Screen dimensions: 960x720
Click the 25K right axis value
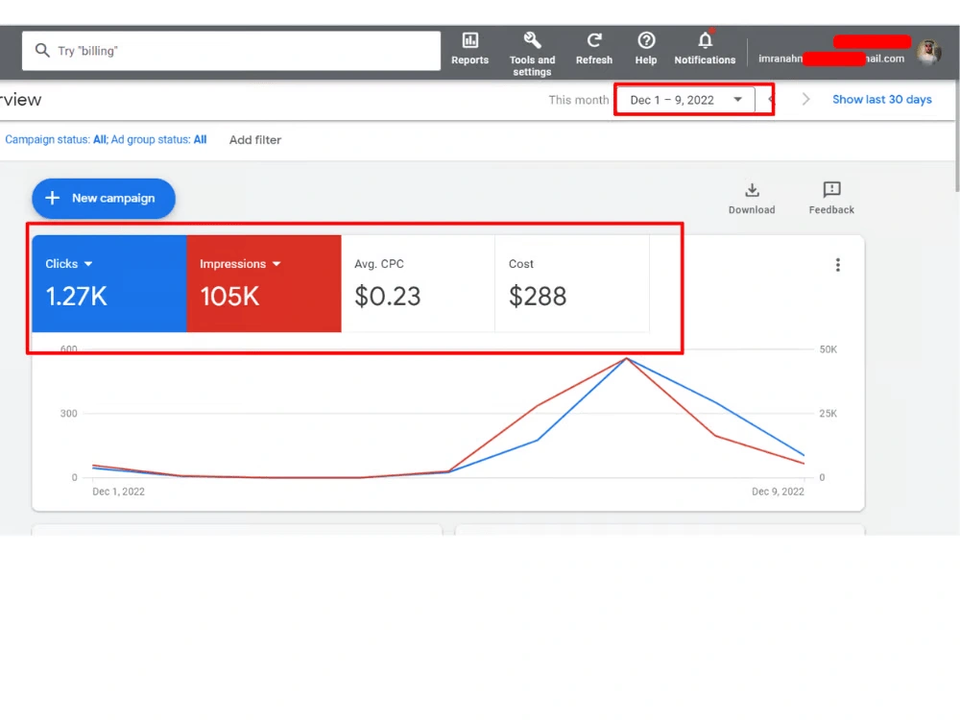tap(828, 414)
